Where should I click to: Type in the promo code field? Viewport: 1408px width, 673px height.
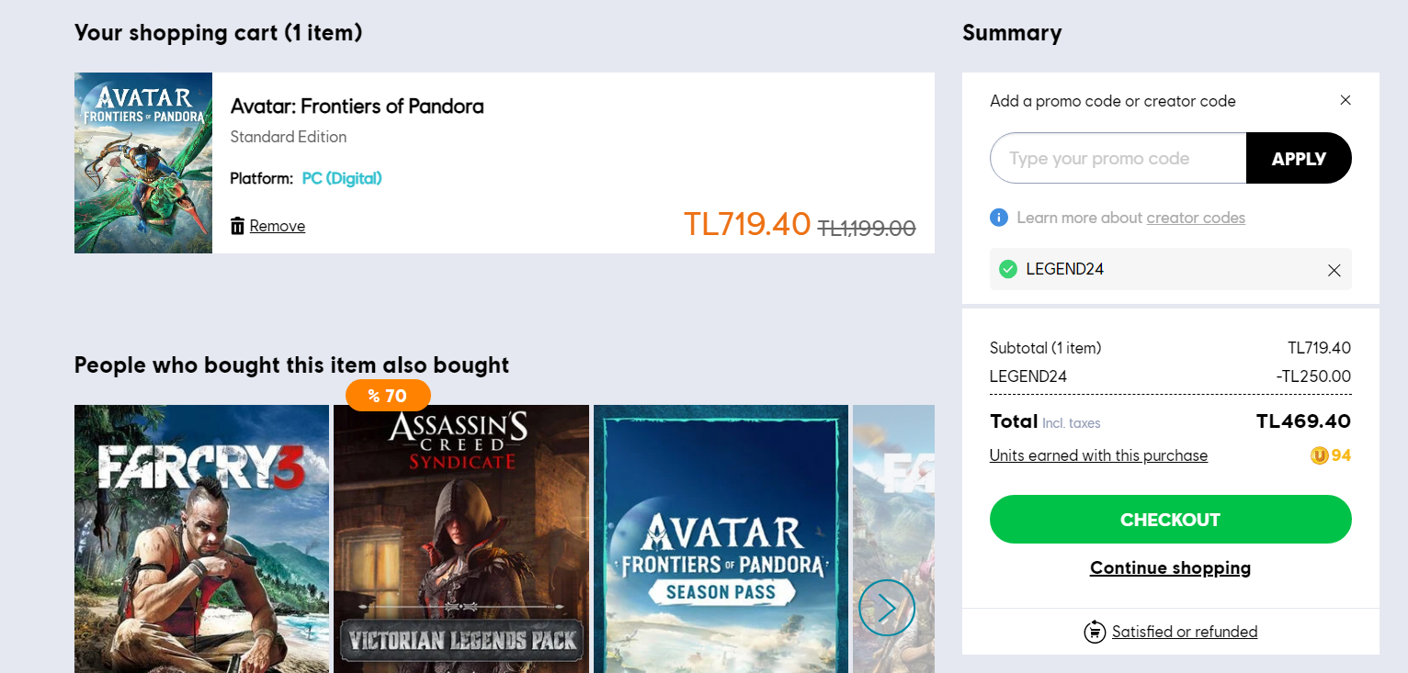pyautogui.click(x=1118, y=158)
